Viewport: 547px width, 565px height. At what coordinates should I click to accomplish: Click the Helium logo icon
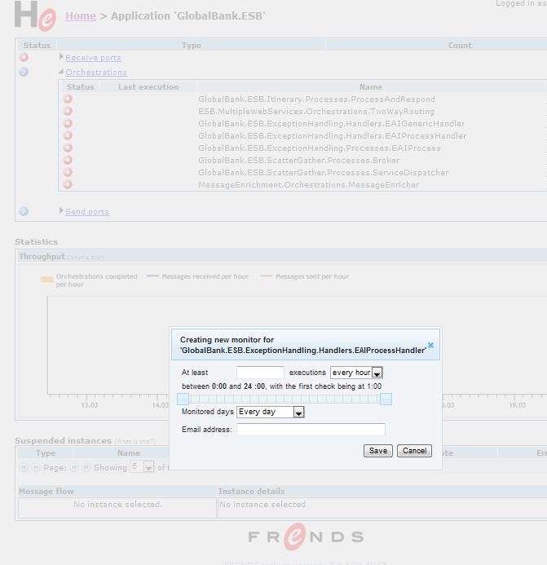(35, 15)
